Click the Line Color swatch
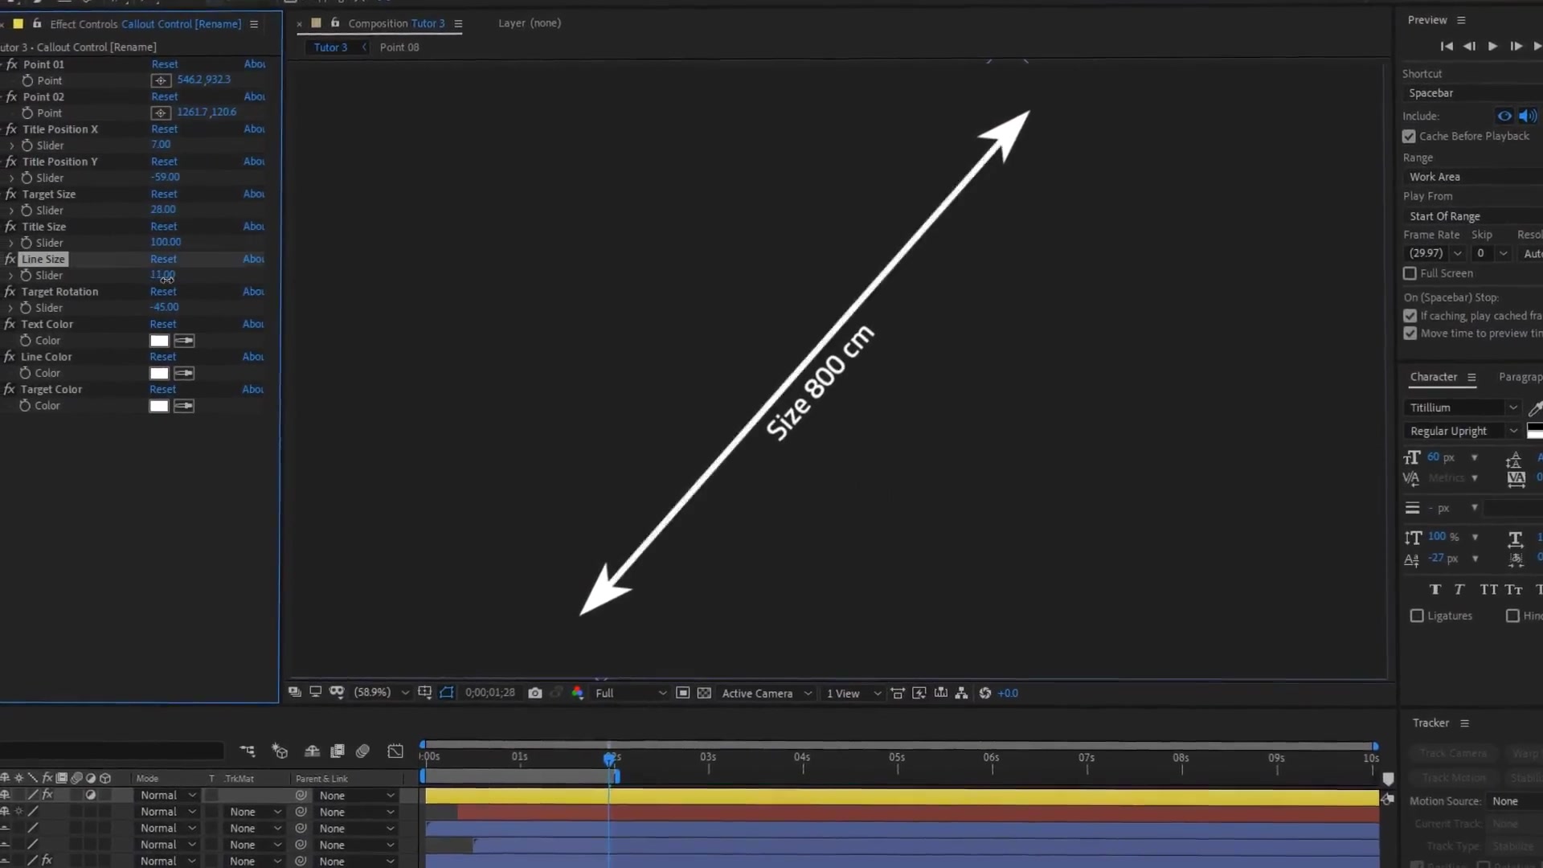Viewport: 1543px width, 868px height. coord(158,373)
